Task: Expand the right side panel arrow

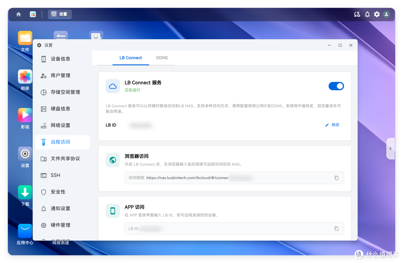Action: click(390, 149)
